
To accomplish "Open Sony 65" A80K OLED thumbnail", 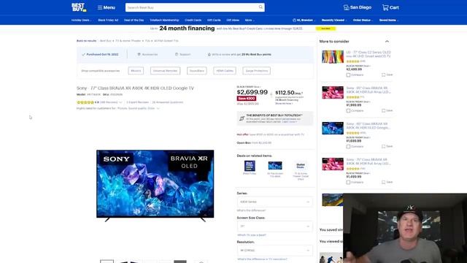I will (x=333, y=129).
